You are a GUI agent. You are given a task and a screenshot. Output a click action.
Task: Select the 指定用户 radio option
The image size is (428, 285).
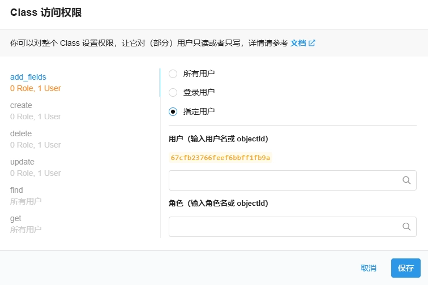[x=173, y=111]
